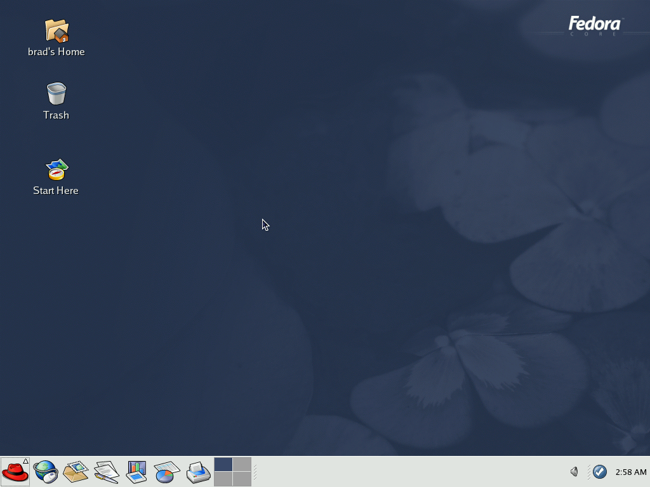
Task: Launch the spreadsheet pie chart icon
Action: coord(167,472)
